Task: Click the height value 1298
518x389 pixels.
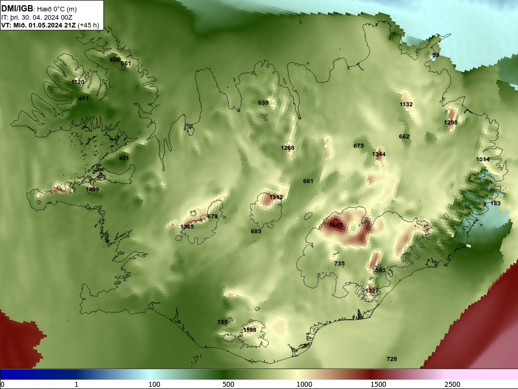Action: coord(451,122)
